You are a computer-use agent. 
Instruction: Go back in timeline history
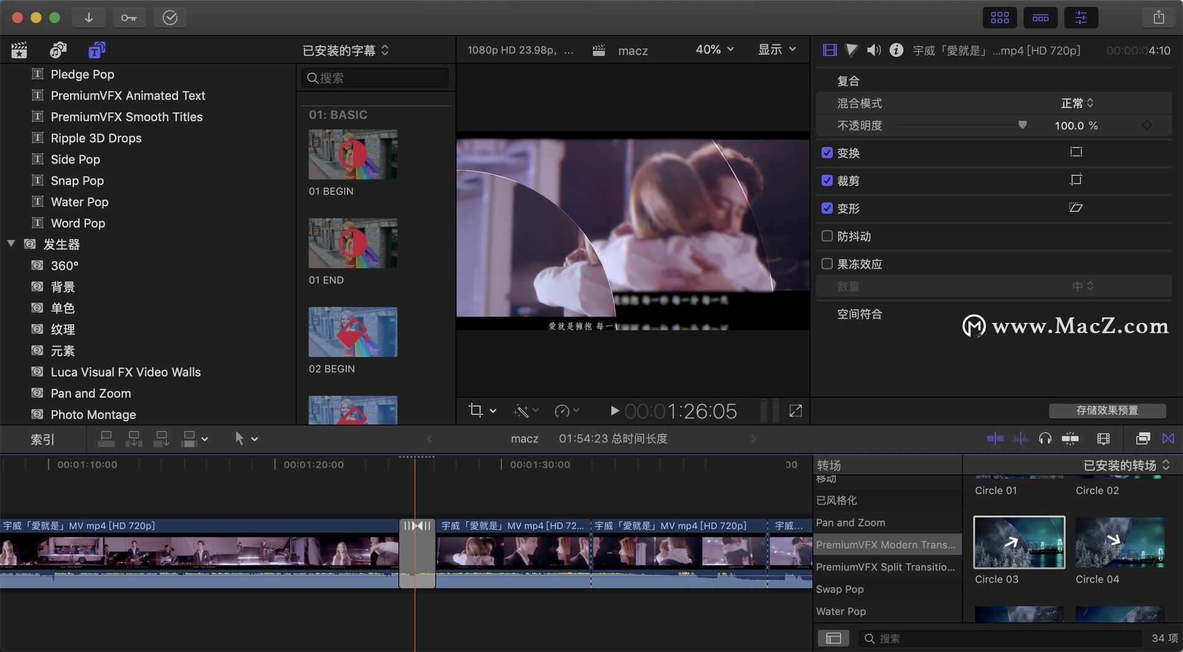coord(429,439)
